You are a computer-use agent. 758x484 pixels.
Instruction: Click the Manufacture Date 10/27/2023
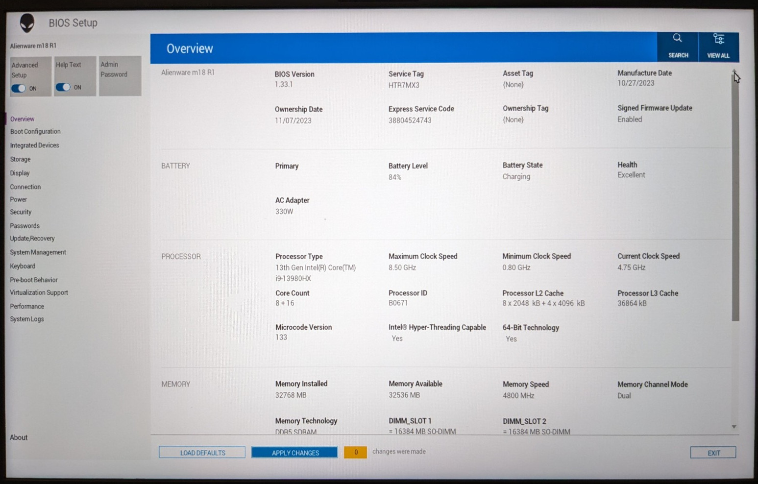[x=636, y=83]
